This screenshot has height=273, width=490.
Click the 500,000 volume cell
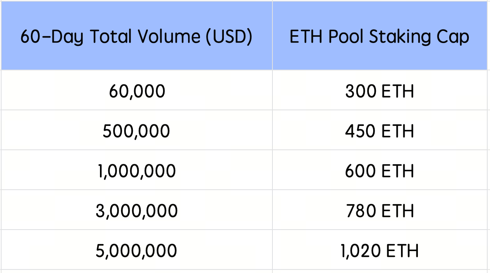point(136,131)
